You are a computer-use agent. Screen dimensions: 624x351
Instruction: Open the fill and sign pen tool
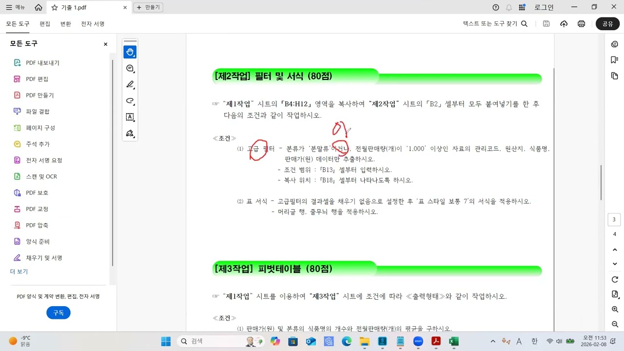point(130,133)
